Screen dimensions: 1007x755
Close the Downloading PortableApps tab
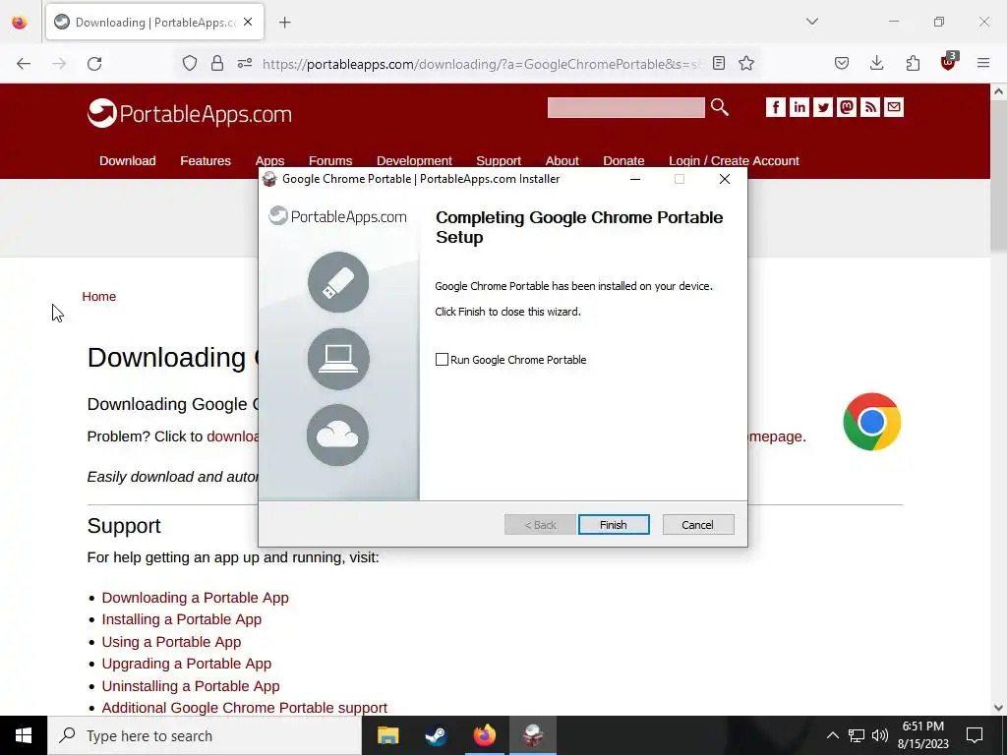[248, 22]
